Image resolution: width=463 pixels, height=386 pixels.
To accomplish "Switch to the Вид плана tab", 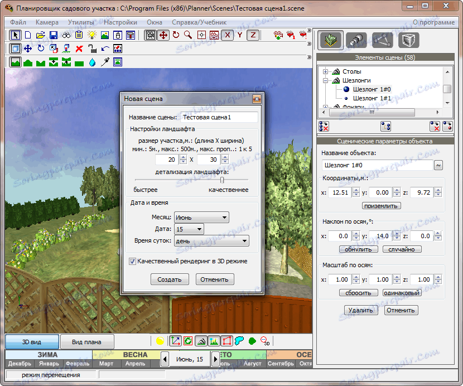I will tap(87, 342).
